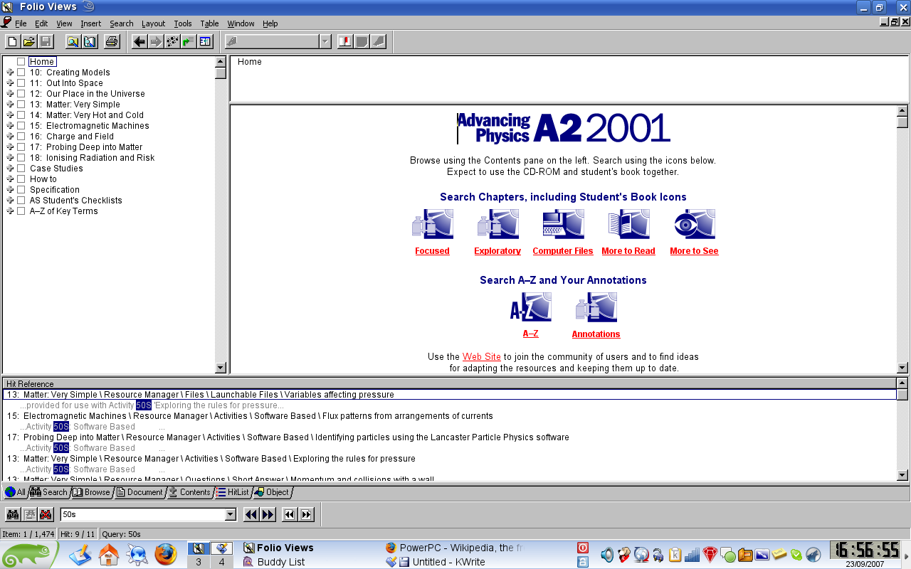Tick the checkbox for 10: Creating Models
911x569 pixels.
pyautogui.click(x=21, y=73)
